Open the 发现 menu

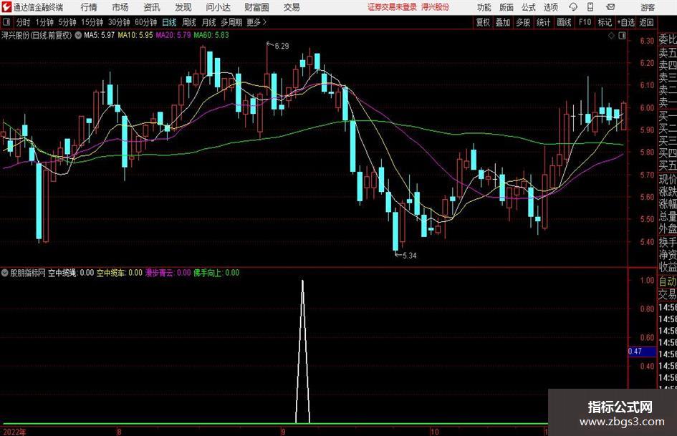coord(183,7)
